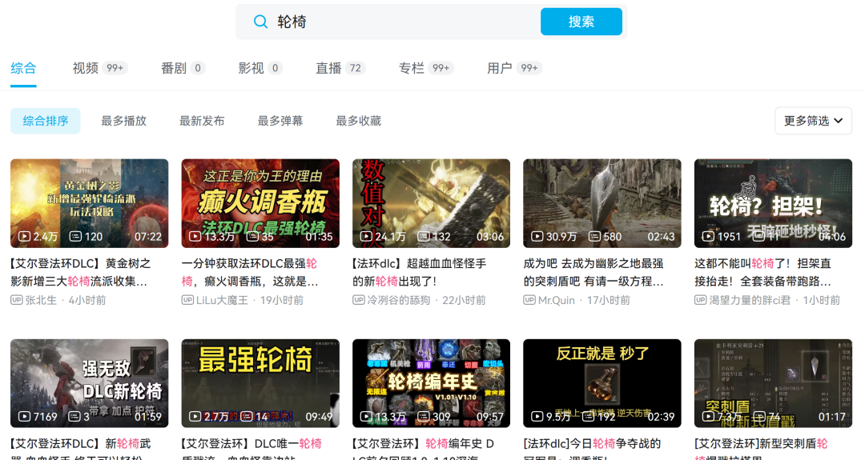Sort results by 最新发布
865x460 pixels.
(x=202, y=121)
